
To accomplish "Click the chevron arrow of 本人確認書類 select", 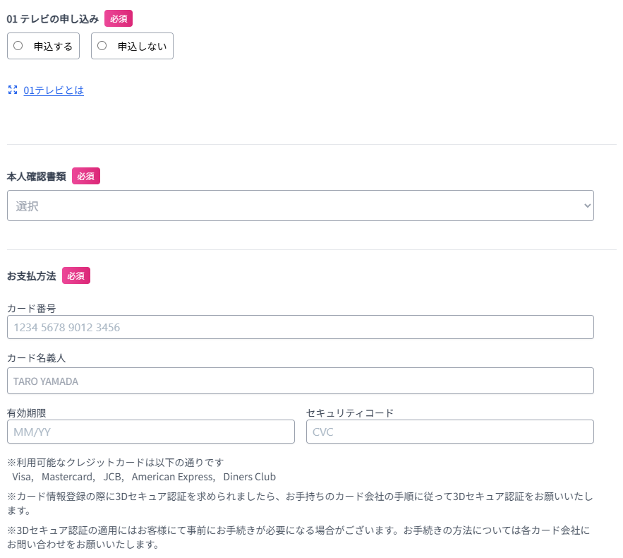I will [x=587, y=206].
